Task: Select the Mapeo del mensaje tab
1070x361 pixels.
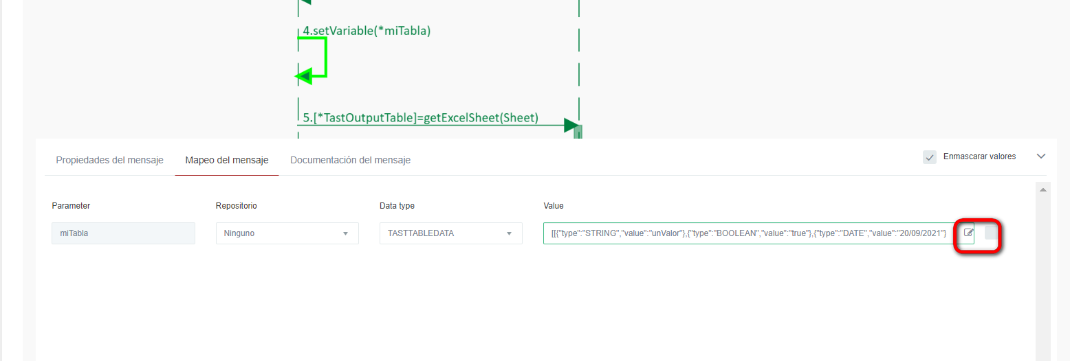Action: point(226,160)
